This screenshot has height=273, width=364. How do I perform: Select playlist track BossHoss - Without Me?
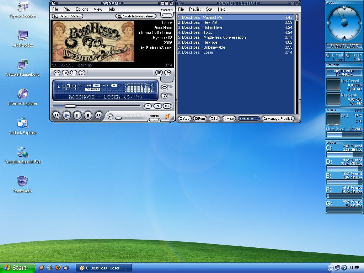click(x=235, y=17)
